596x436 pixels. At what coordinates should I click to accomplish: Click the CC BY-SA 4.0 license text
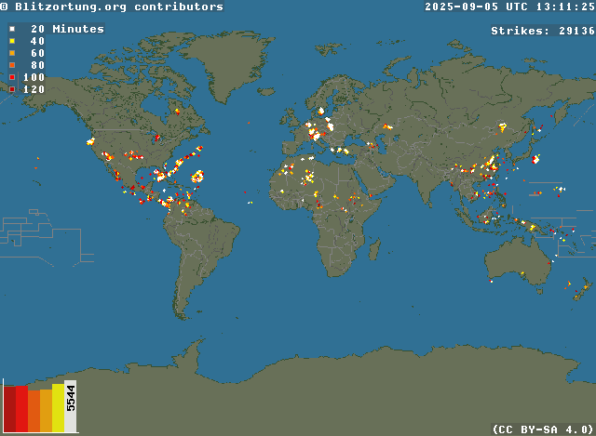coord(543,429)
